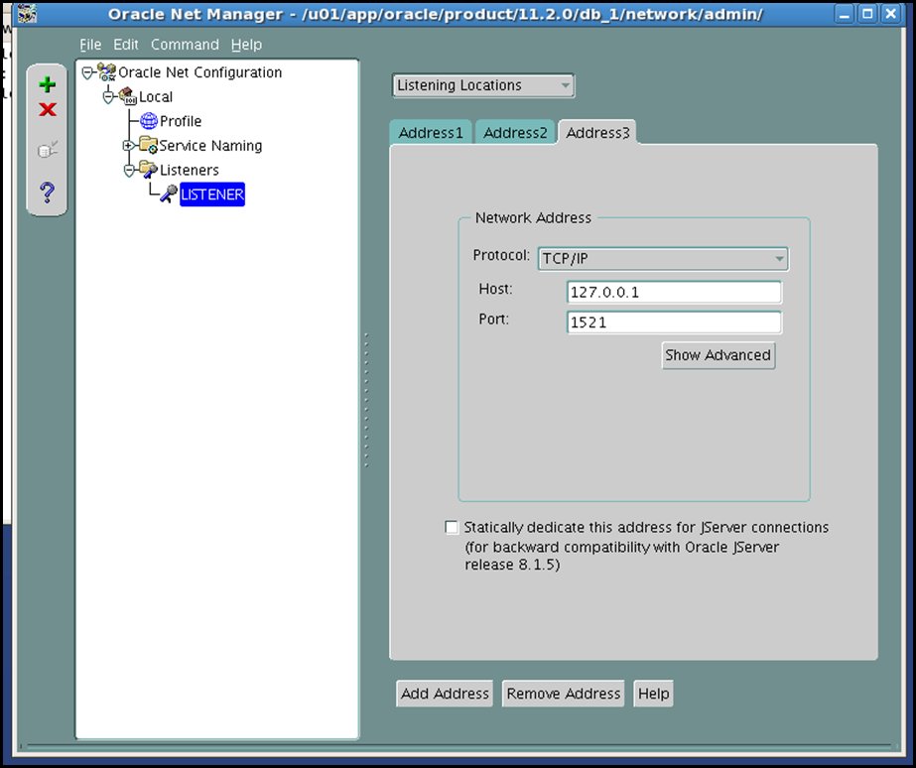Click the Host input field
The height and width of the screenshot is (768, 916).
pyautogui.click(x=674, y=292)
